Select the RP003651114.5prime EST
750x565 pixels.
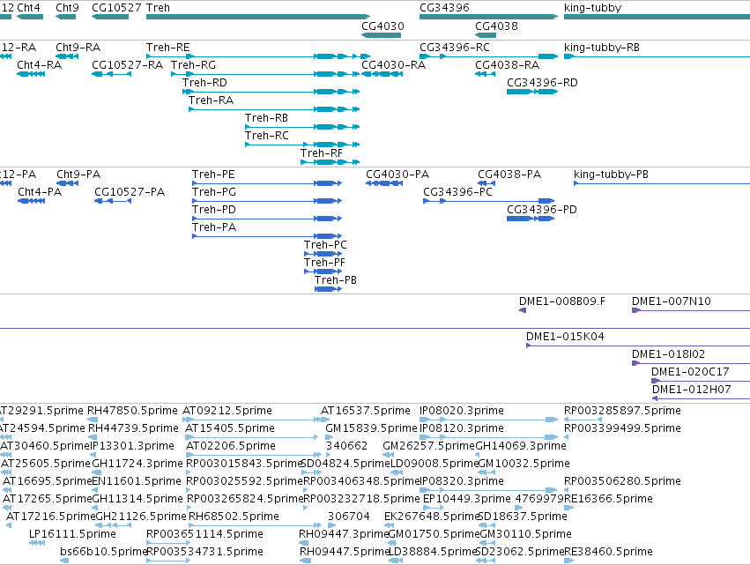[168, 543]
